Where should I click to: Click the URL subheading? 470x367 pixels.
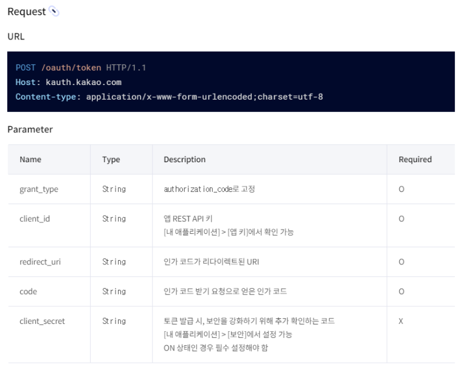(x=16, y=36)
